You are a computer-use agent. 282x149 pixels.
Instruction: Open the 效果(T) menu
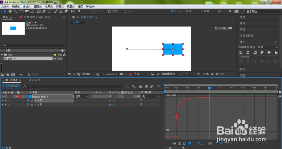pos(49,6)
